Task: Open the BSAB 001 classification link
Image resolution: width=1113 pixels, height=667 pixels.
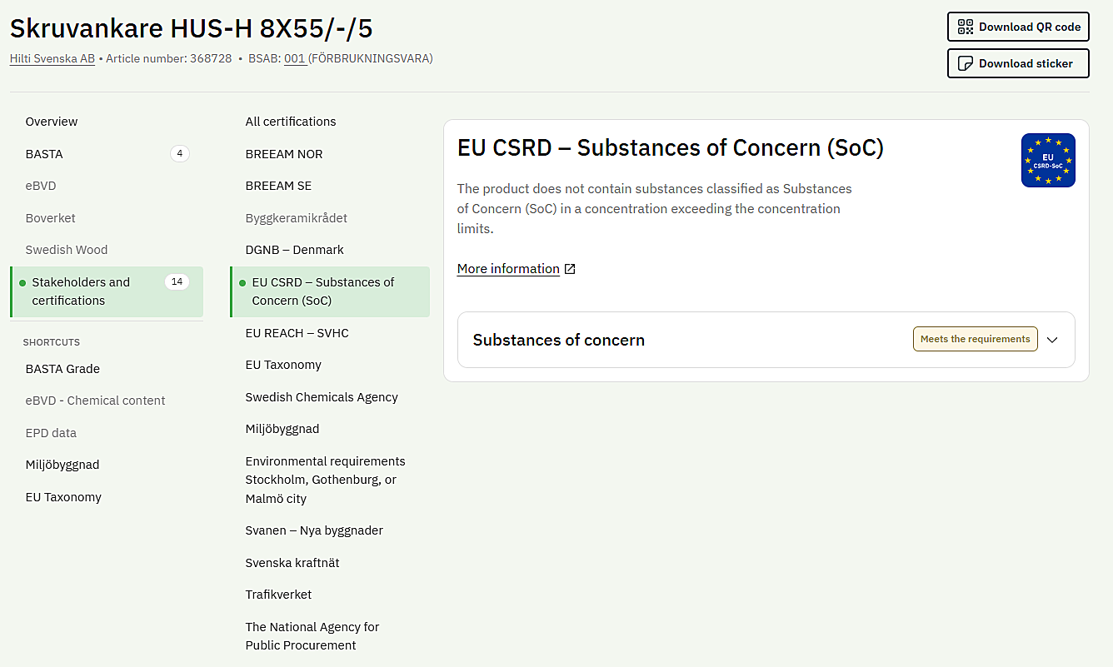Action: pyautogui.click(x=294, y=59)
